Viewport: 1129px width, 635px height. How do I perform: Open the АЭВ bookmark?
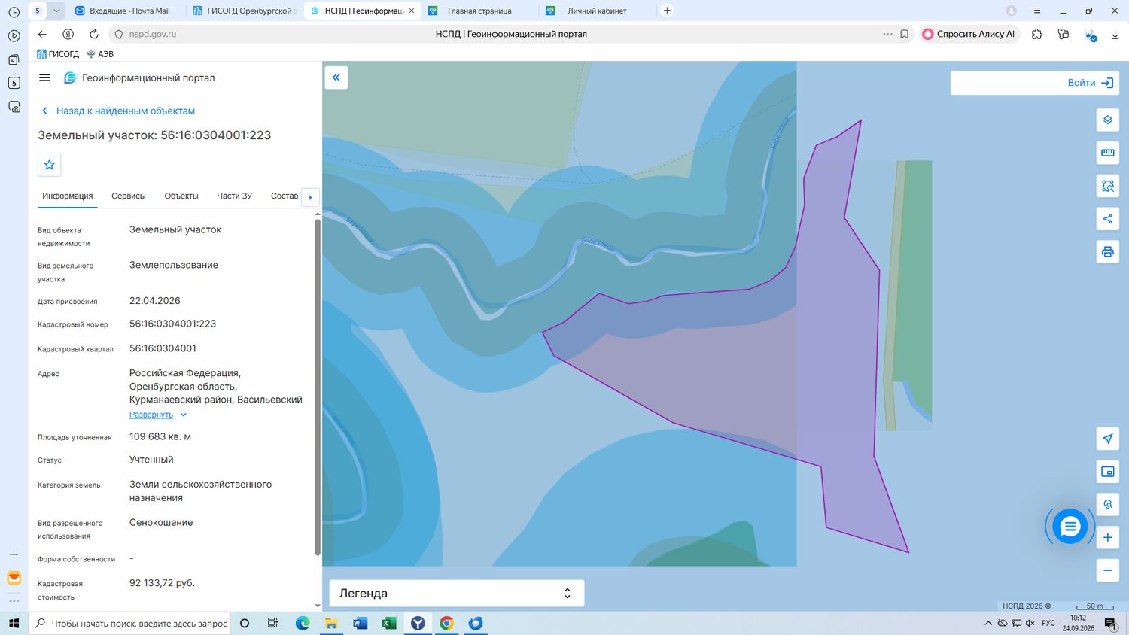(100, 54)
